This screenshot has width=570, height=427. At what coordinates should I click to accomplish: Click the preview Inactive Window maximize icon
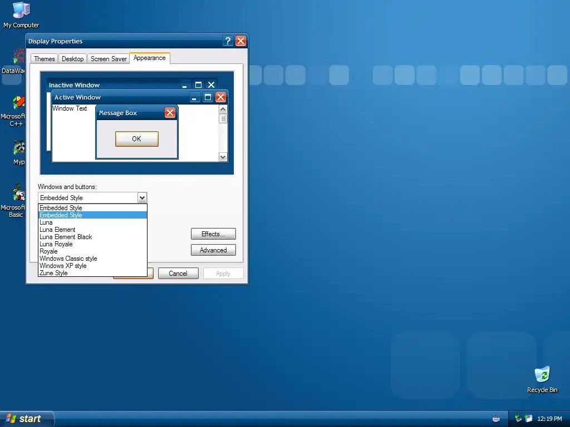tap(198, 85)
